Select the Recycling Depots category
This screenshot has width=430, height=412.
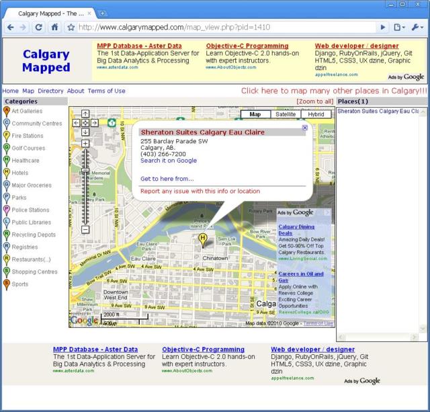34,235
